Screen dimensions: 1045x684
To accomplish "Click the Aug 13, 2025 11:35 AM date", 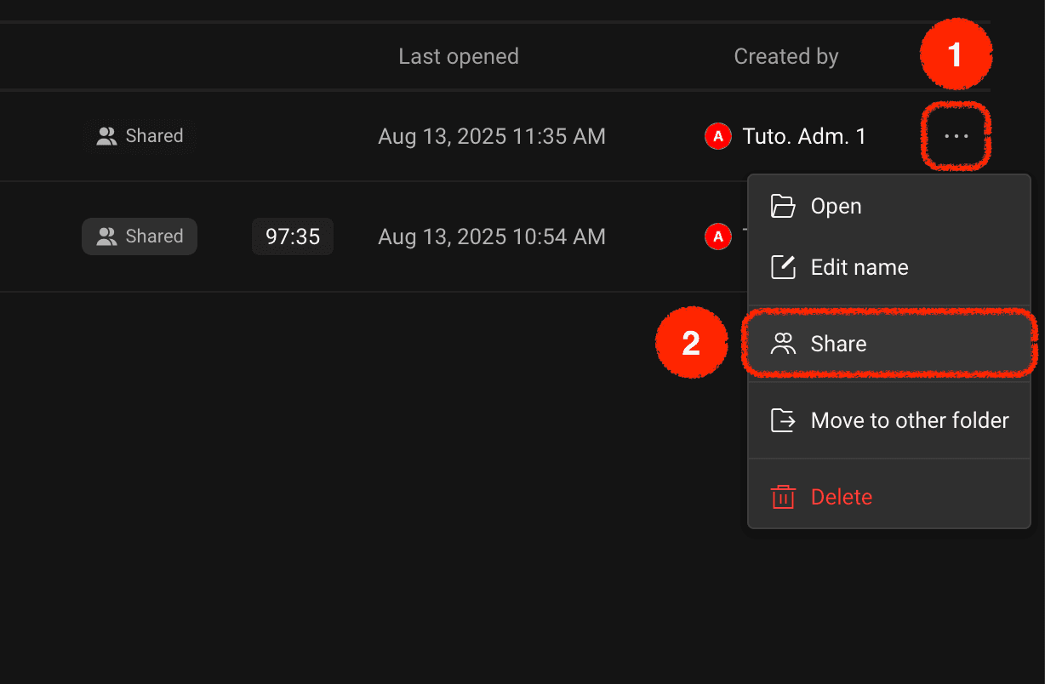I will pos(492,136).
